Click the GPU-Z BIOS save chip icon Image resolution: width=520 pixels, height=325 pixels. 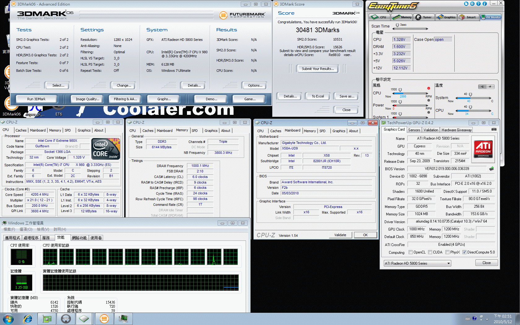(491, 169)
